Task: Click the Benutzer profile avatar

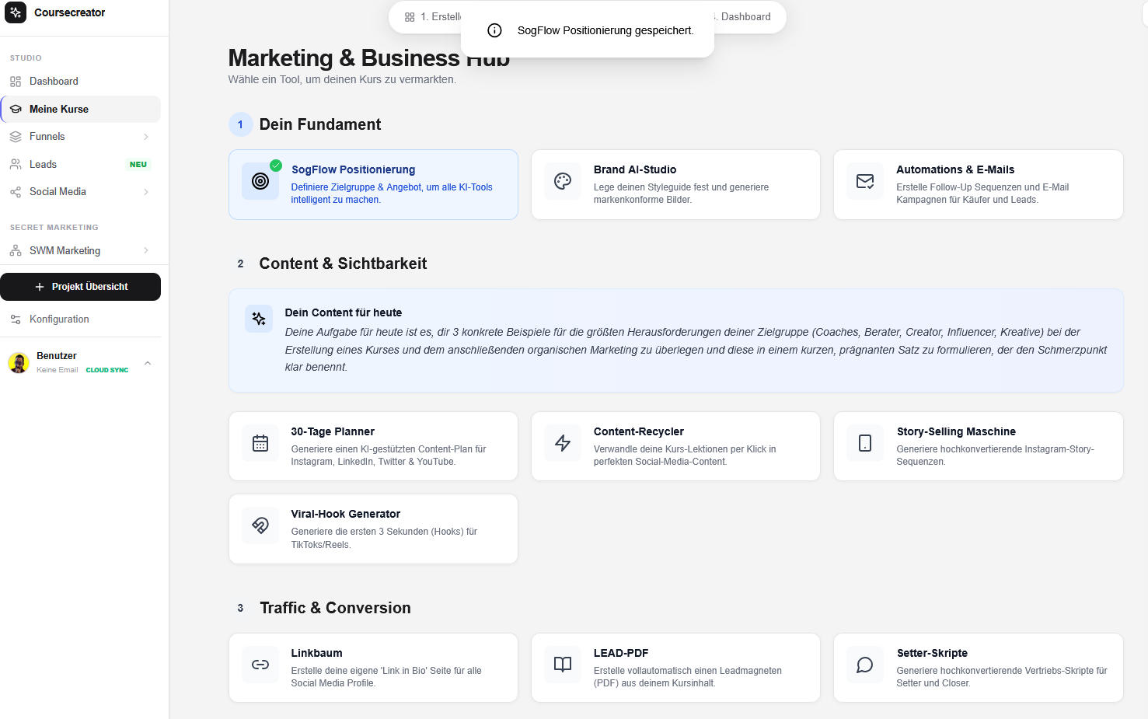Action: pyautogui.click(x=19, y=362)
